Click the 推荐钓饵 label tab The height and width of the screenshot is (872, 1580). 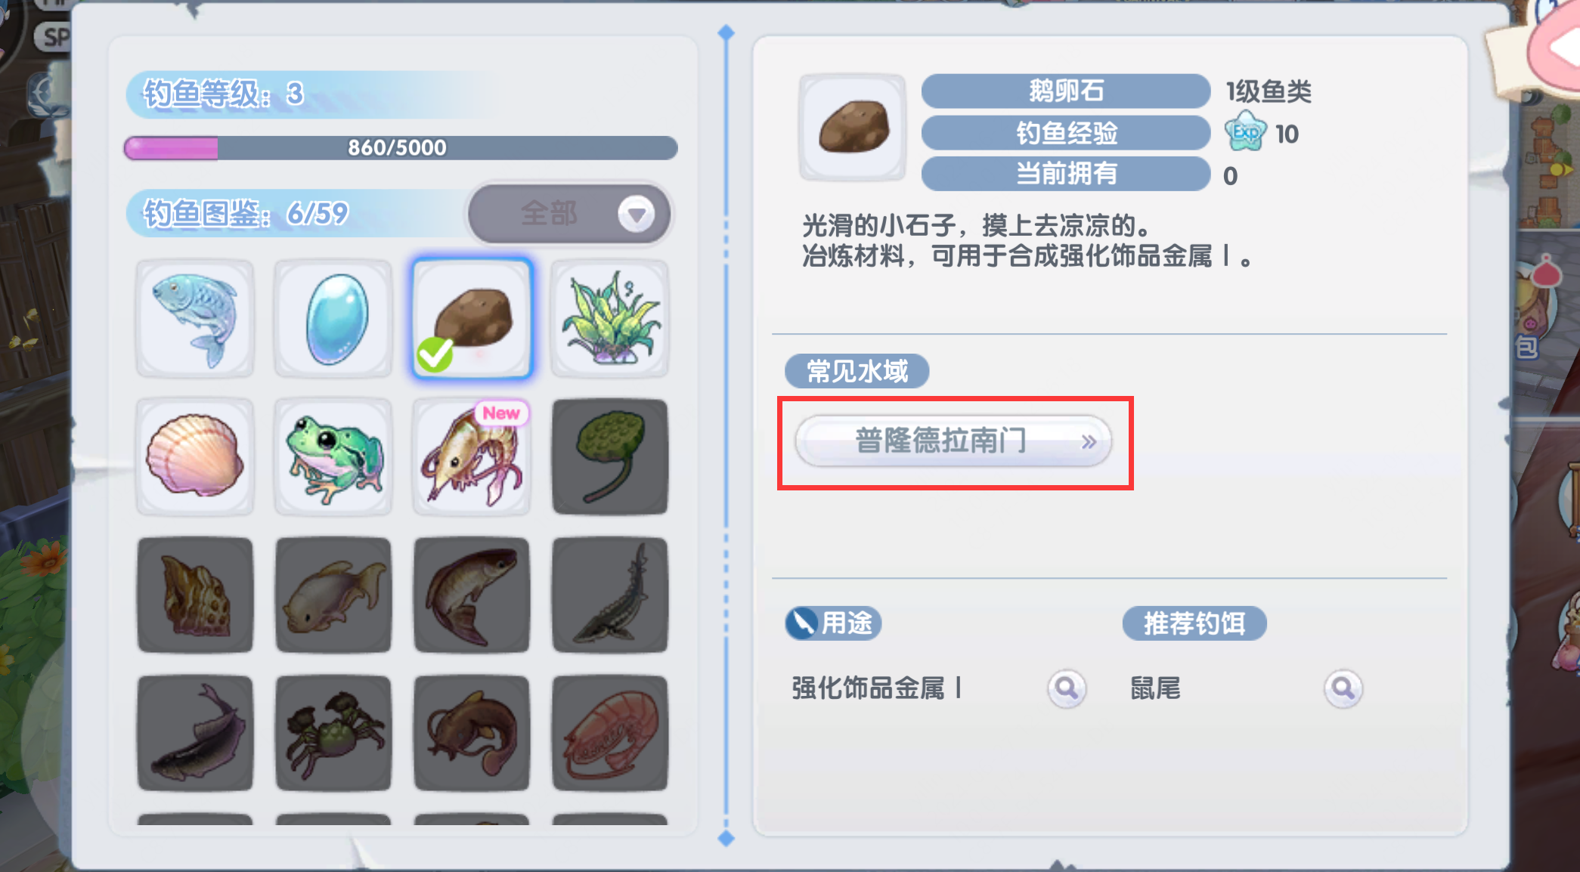coord(1194,623)
